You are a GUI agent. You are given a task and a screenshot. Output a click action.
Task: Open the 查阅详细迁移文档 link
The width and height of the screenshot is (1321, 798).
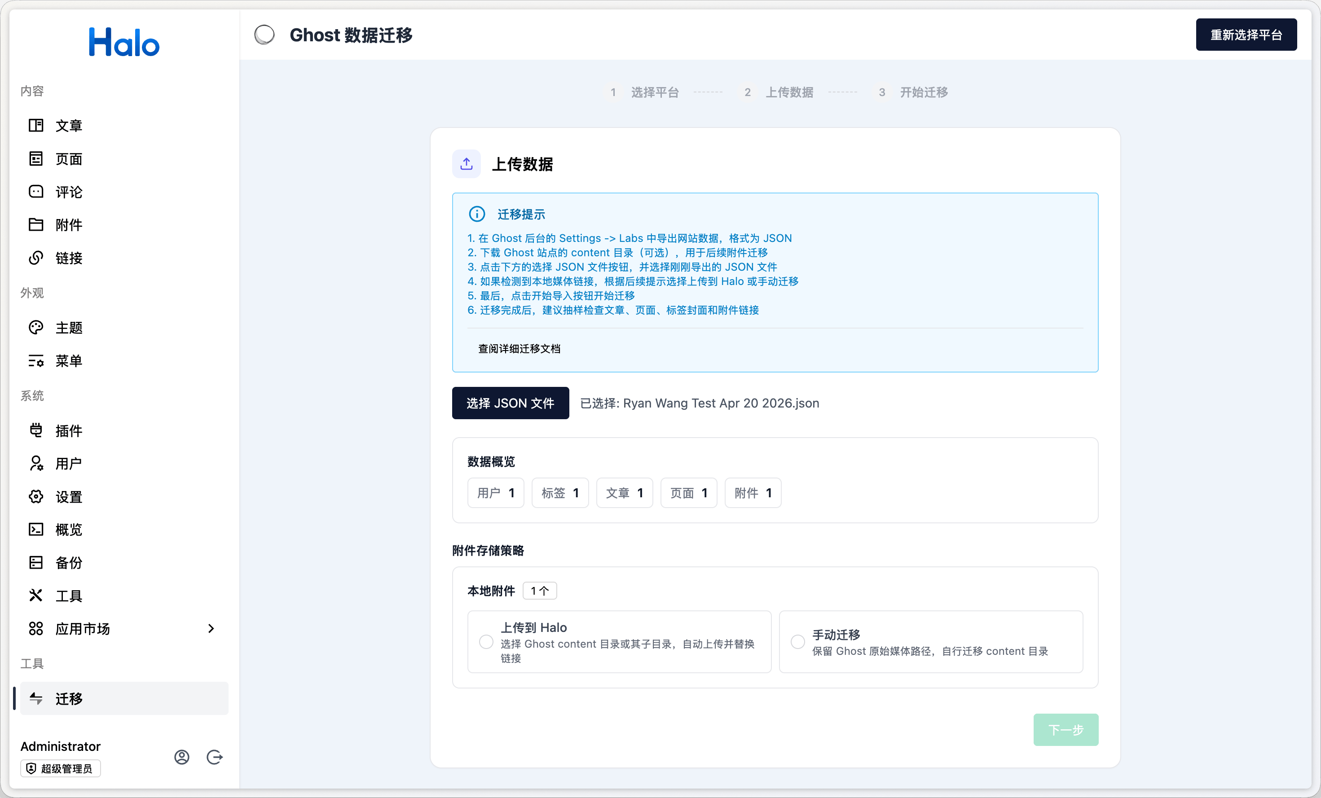519,349
